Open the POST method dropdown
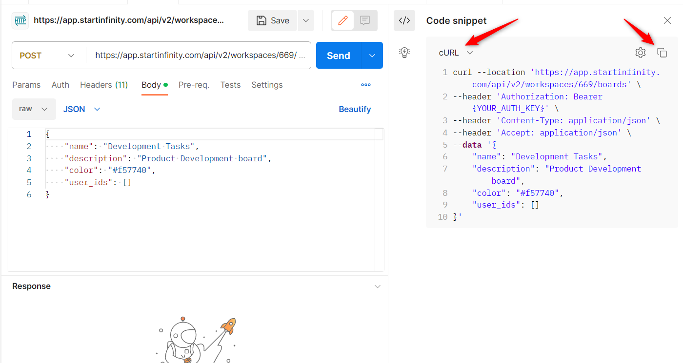The height and width of the screenshot is (363, 683). 48,56
